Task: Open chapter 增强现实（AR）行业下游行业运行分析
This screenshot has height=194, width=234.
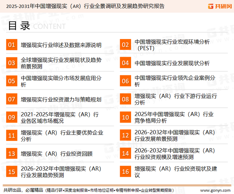Action: [x=176, y=99]
